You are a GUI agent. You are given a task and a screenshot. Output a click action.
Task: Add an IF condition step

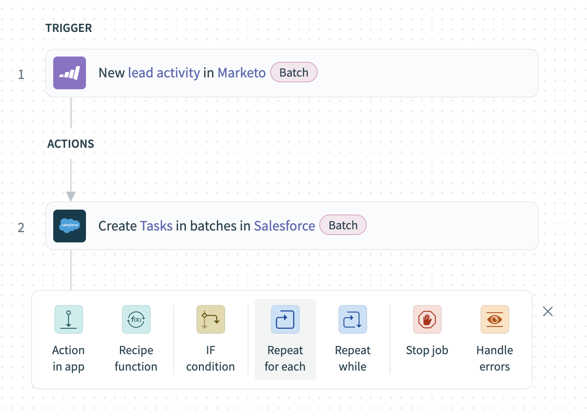point(210,339)
